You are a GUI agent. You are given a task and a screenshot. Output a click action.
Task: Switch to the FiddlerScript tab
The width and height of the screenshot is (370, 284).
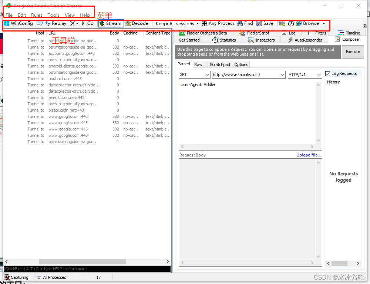tap(255, 33)
